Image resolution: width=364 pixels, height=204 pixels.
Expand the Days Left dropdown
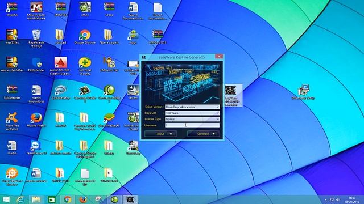point(192,113)
